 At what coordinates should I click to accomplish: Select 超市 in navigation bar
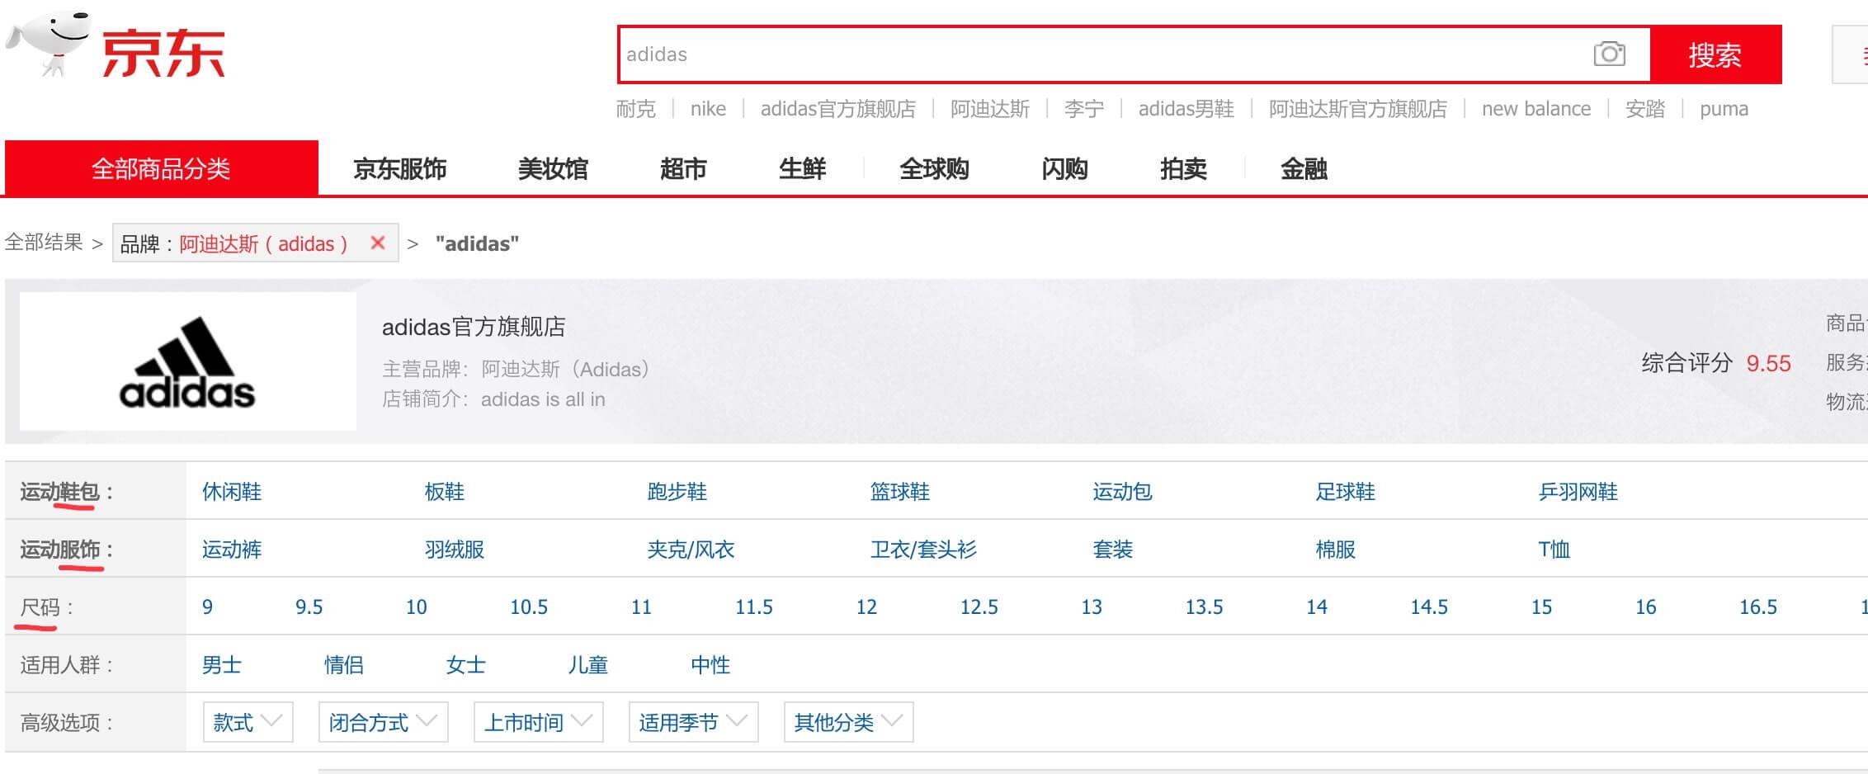pos(683,169)
